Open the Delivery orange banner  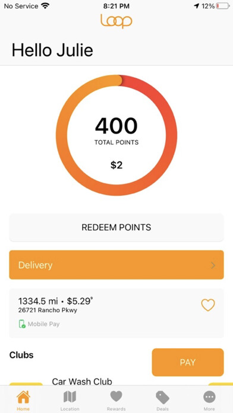pos(116,265)
